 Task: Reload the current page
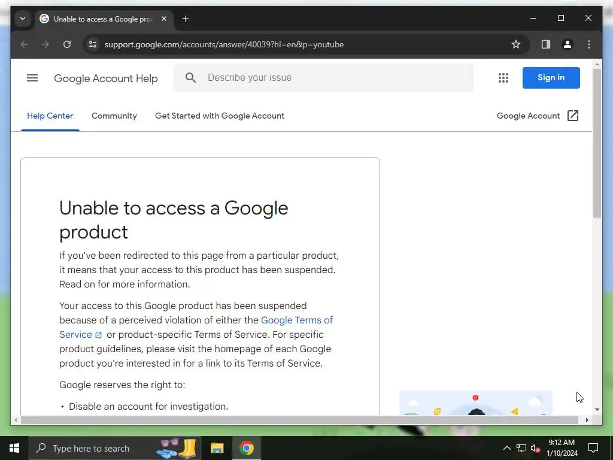[67, 44]
